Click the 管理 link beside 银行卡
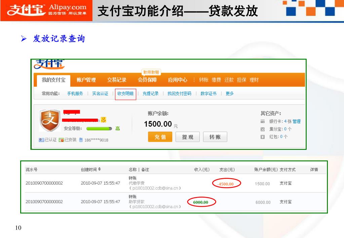This screenshot has width=344, height=238. tap(296, 121)
